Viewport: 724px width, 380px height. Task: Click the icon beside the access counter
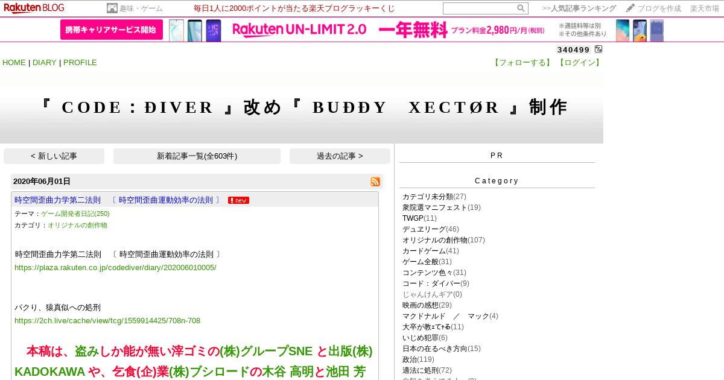599,49
